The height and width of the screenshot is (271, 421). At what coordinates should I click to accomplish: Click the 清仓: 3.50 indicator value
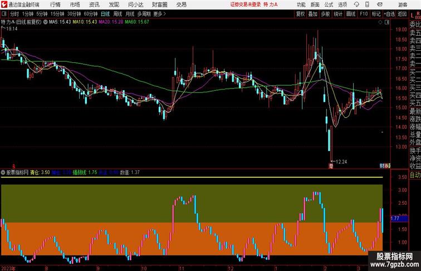[x=40, y=173]
